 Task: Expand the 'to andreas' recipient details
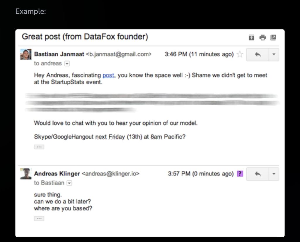click(67, 63)
